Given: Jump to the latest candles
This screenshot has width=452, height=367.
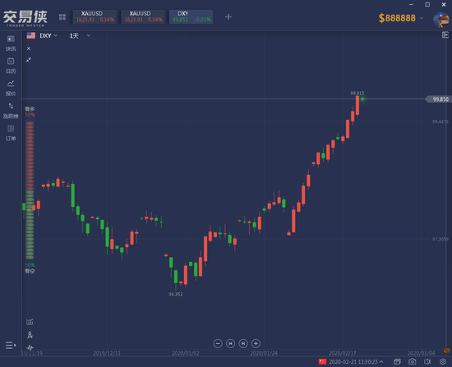Looking at the screenshot, I should (243, 343).
